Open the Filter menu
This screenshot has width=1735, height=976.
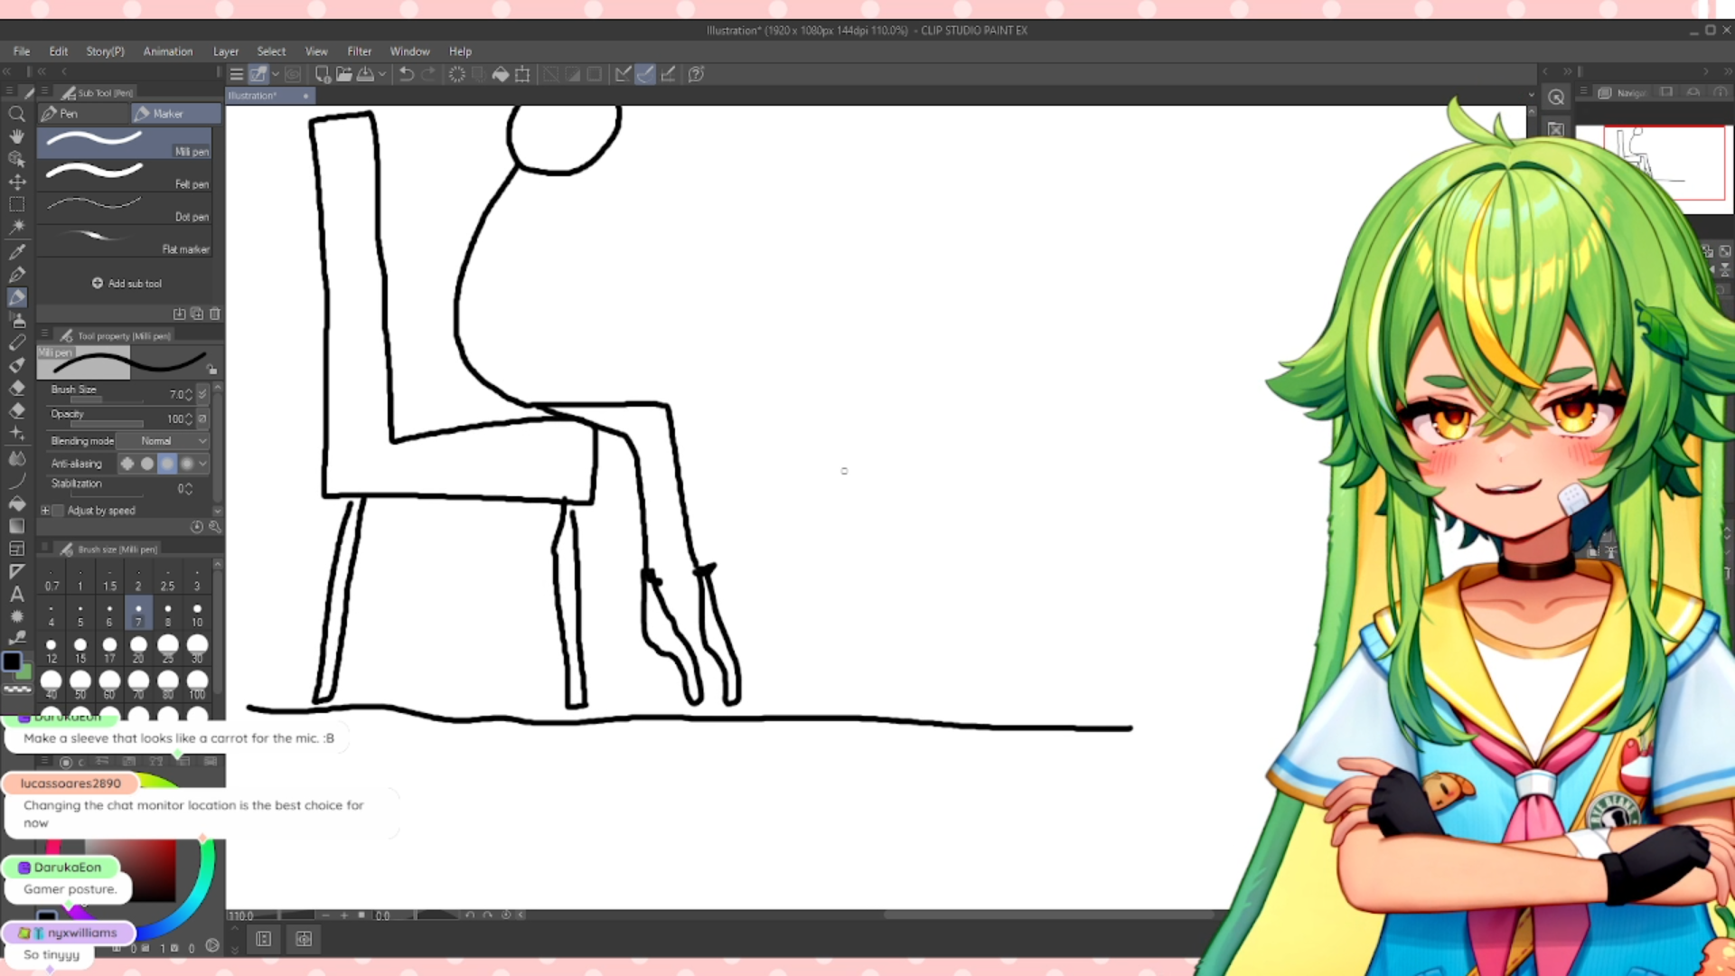[359, 52]
